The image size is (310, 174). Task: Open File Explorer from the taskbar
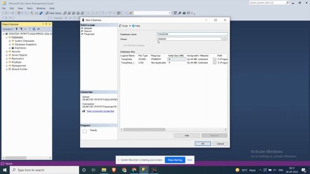click(104, 170)
